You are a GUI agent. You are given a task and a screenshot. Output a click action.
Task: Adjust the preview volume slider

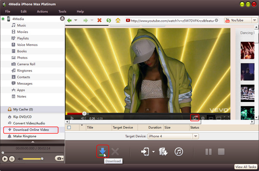click(33, 159)
